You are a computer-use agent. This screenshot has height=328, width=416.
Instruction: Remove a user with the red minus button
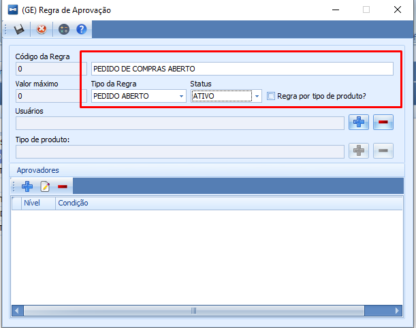383,122
